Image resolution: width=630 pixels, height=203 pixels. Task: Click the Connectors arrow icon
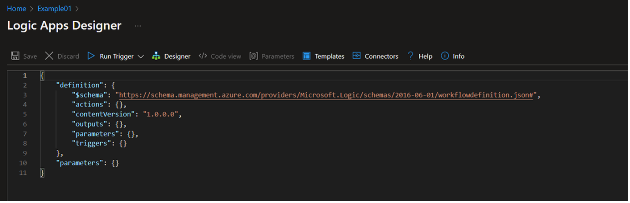[x=356, y=56]
